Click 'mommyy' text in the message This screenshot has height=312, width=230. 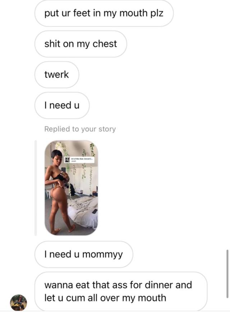click(x=102, y=255)
